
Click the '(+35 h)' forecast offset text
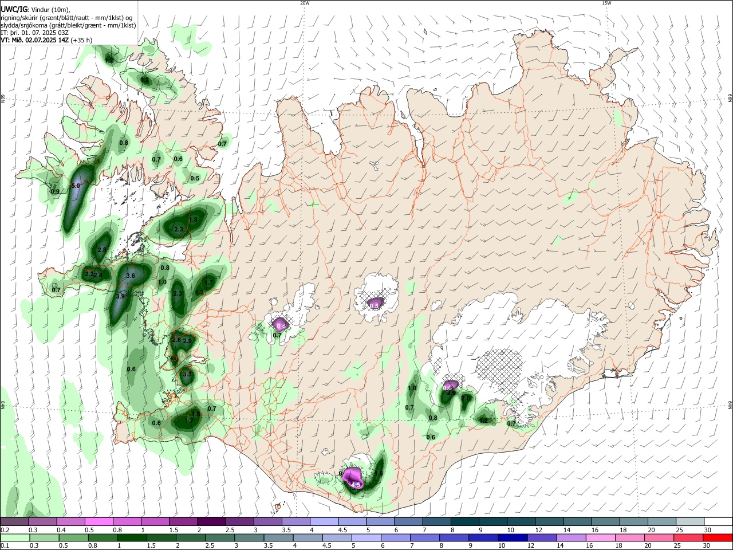[82, 40]
